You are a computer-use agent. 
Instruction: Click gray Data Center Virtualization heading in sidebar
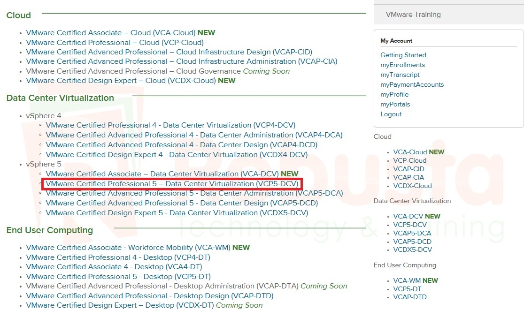412,201
